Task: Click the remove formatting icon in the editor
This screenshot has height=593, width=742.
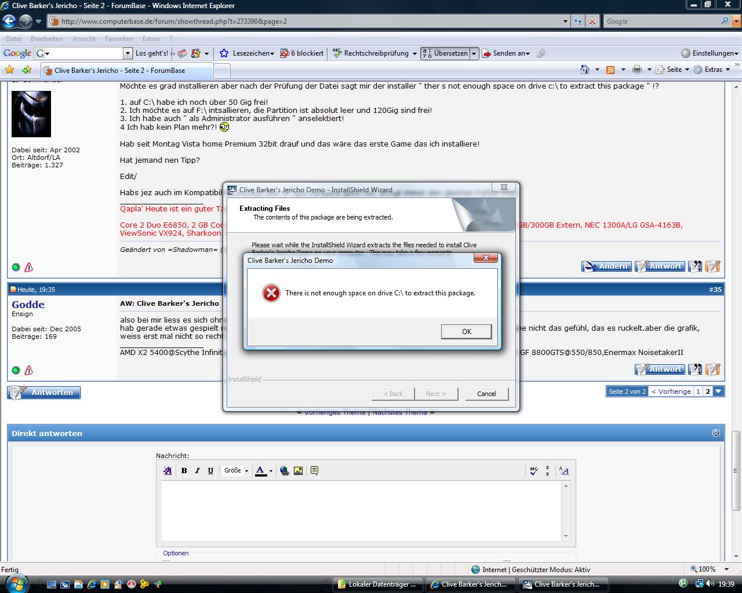Action: pos(168,471)
